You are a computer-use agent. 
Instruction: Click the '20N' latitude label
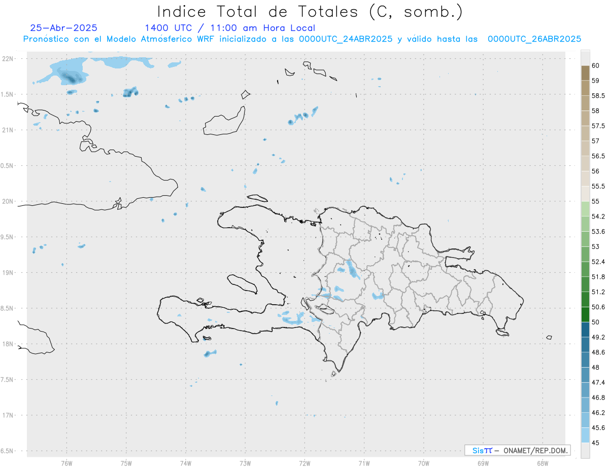(x=8, y=201)
